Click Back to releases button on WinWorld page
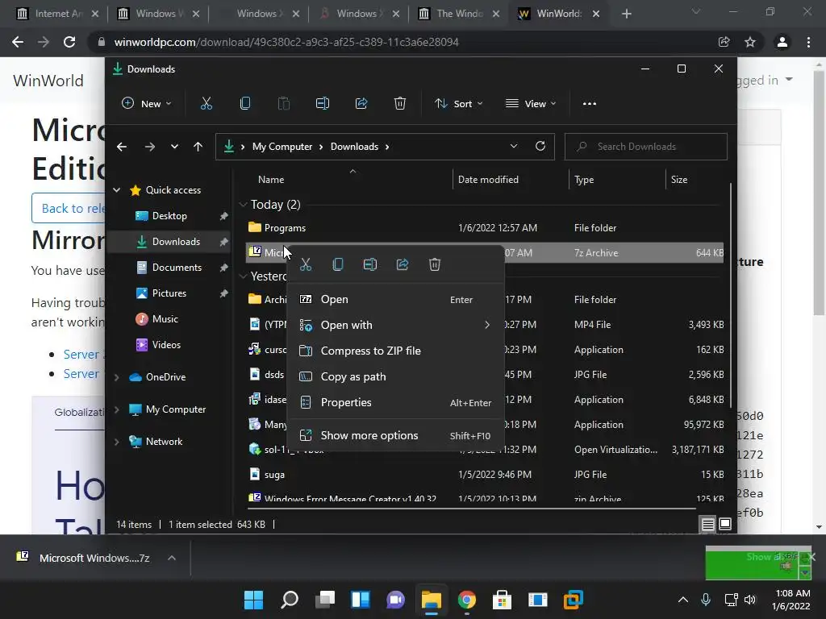Image resolution: width=826 pixels, height=619 pixels. (x=69, y=209)
